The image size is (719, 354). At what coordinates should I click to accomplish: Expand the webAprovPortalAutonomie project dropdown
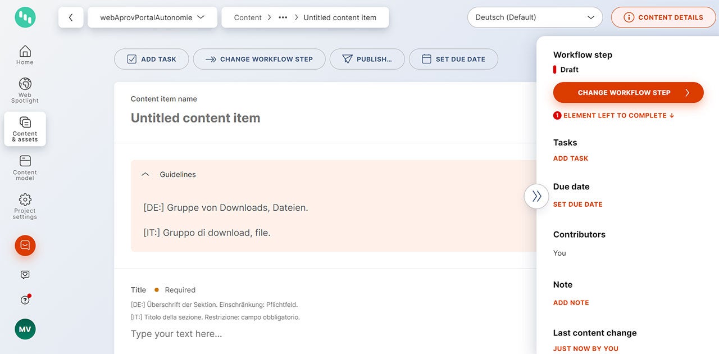152,17
